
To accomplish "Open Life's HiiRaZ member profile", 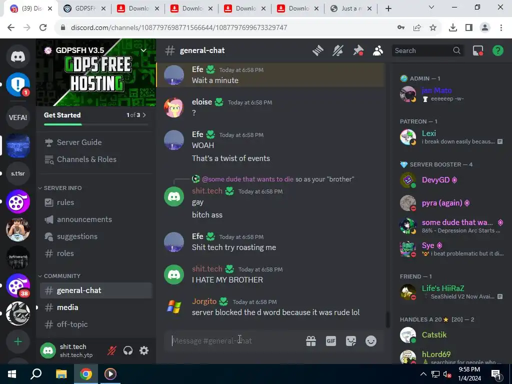I will tap(451, 292).
